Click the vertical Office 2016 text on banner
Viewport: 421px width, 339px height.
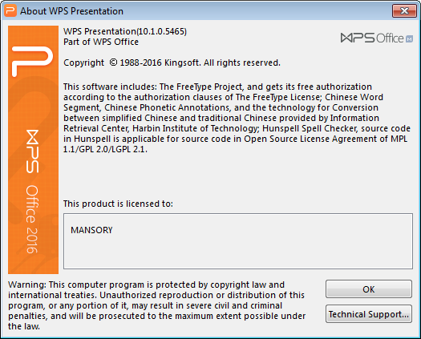(32, 219)
